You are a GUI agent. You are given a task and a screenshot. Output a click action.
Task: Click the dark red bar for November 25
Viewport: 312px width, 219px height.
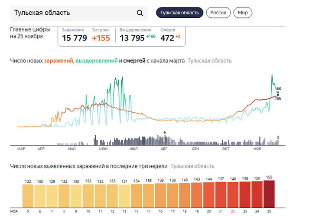[269, 194]
